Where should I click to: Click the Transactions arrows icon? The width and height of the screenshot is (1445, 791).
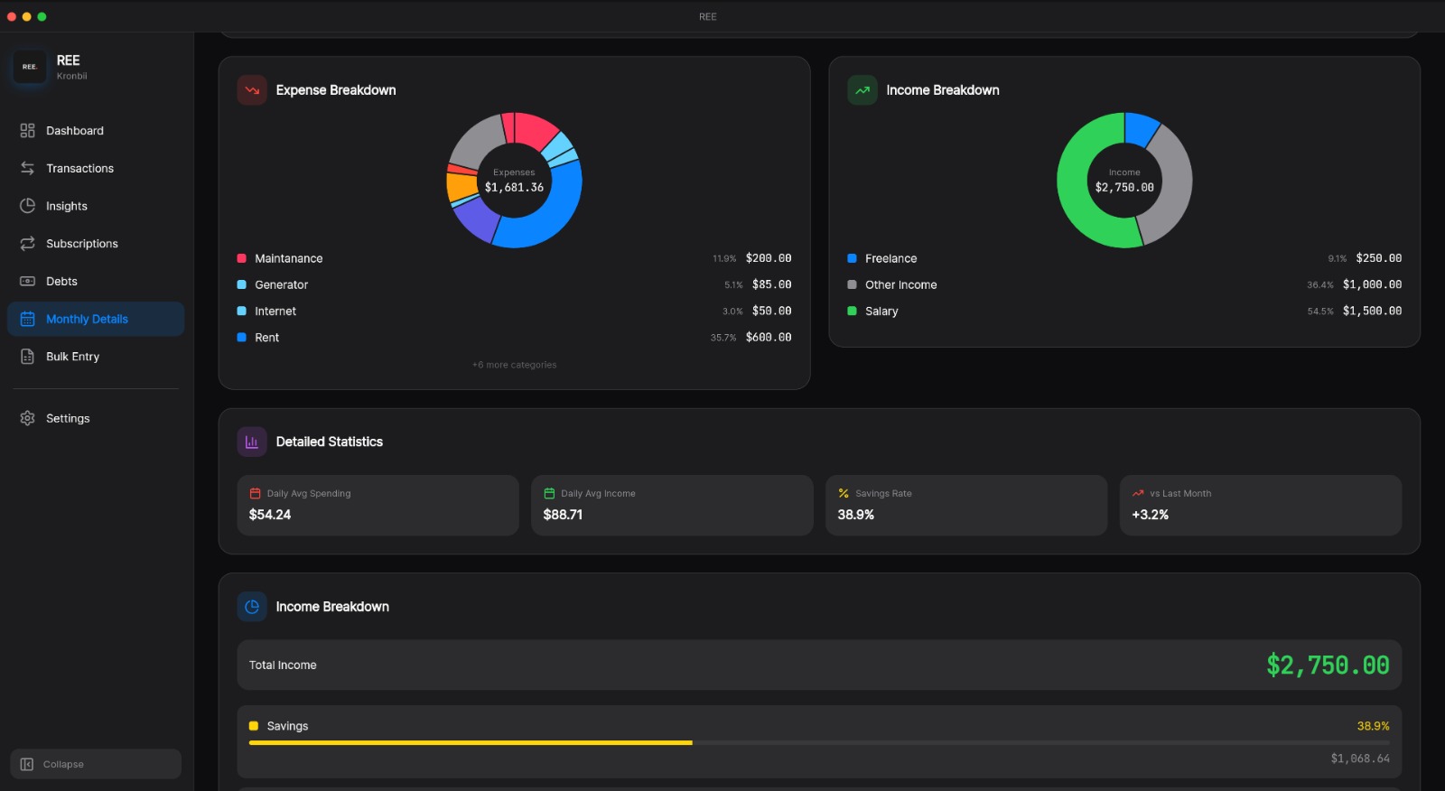pyautogui.click(x=27, y=169)
